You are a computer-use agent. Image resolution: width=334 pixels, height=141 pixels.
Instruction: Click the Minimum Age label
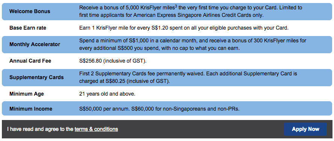point(27,94)
